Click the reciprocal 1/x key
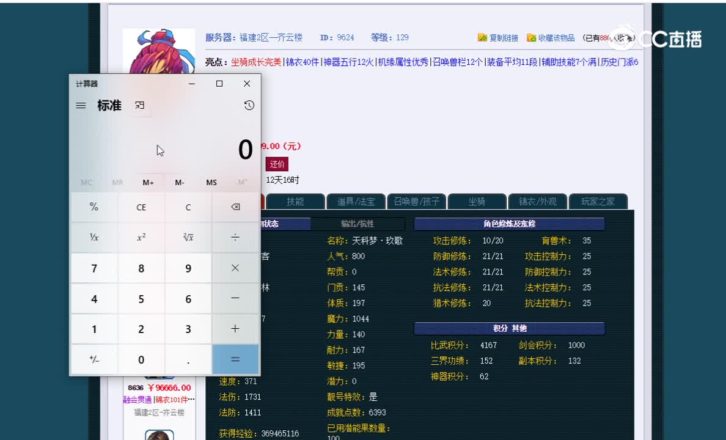This screenshot has height=440, width=726. [94, 237]
